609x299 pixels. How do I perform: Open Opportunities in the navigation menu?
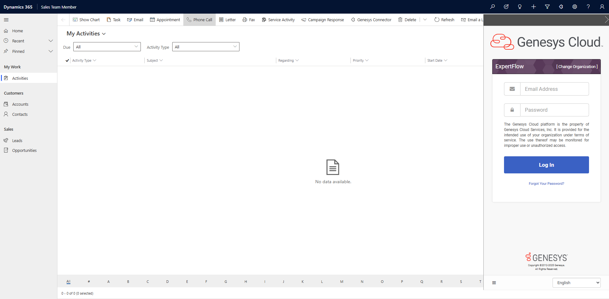24,150
